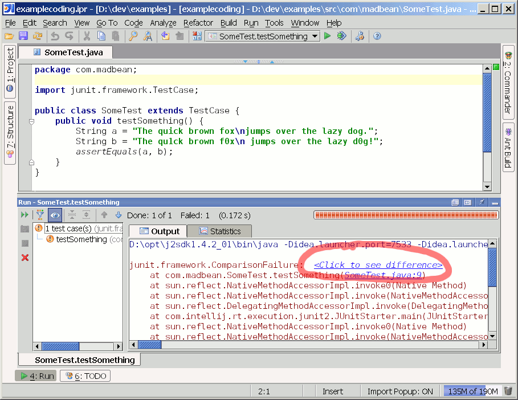Toggle the eye view button in Run panel
Screen dimensions: 518x400
pos(55,215)
